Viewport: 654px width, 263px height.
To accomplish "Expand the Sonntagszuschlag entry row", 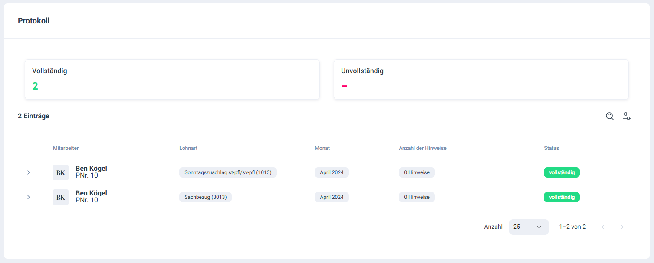I will (29, 172).
